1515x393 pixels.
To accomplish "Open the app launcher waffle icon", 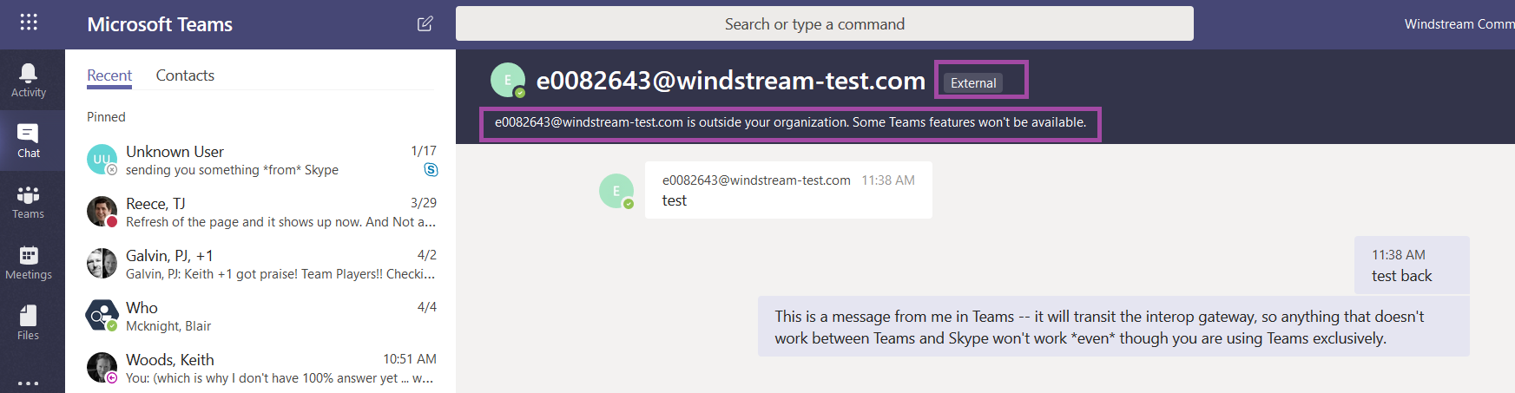I will pos(29,23).
